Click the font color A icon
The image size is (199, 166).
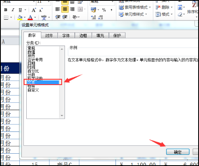[x=30, y=17]
